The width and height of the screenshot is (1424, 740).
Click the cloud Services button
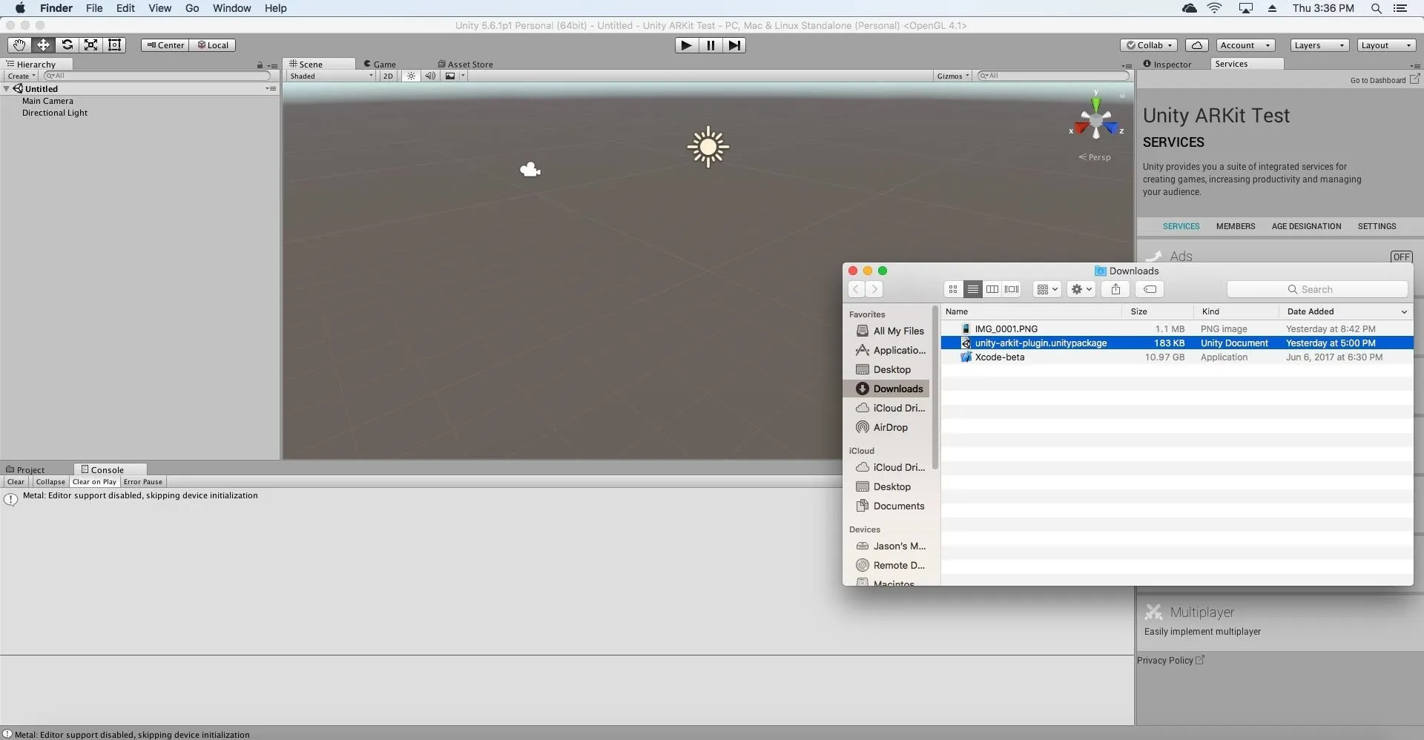coord(1196,45)
